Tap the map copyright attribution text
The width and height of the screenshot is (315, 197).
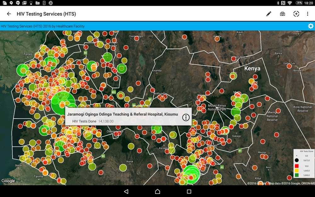281,183
